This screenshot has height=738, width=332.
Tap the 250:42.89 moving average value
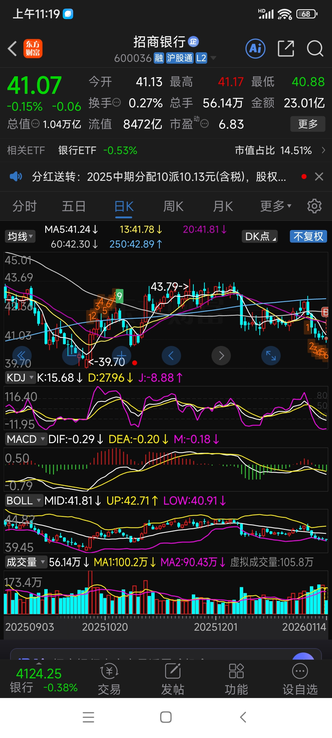136,244
